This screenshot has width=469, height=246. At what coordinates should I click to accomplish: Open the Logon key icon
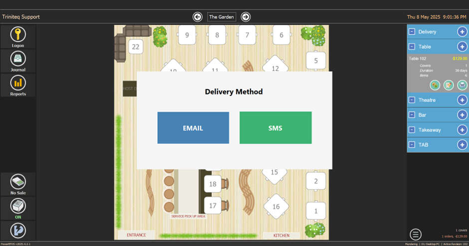tap(18, 34)
